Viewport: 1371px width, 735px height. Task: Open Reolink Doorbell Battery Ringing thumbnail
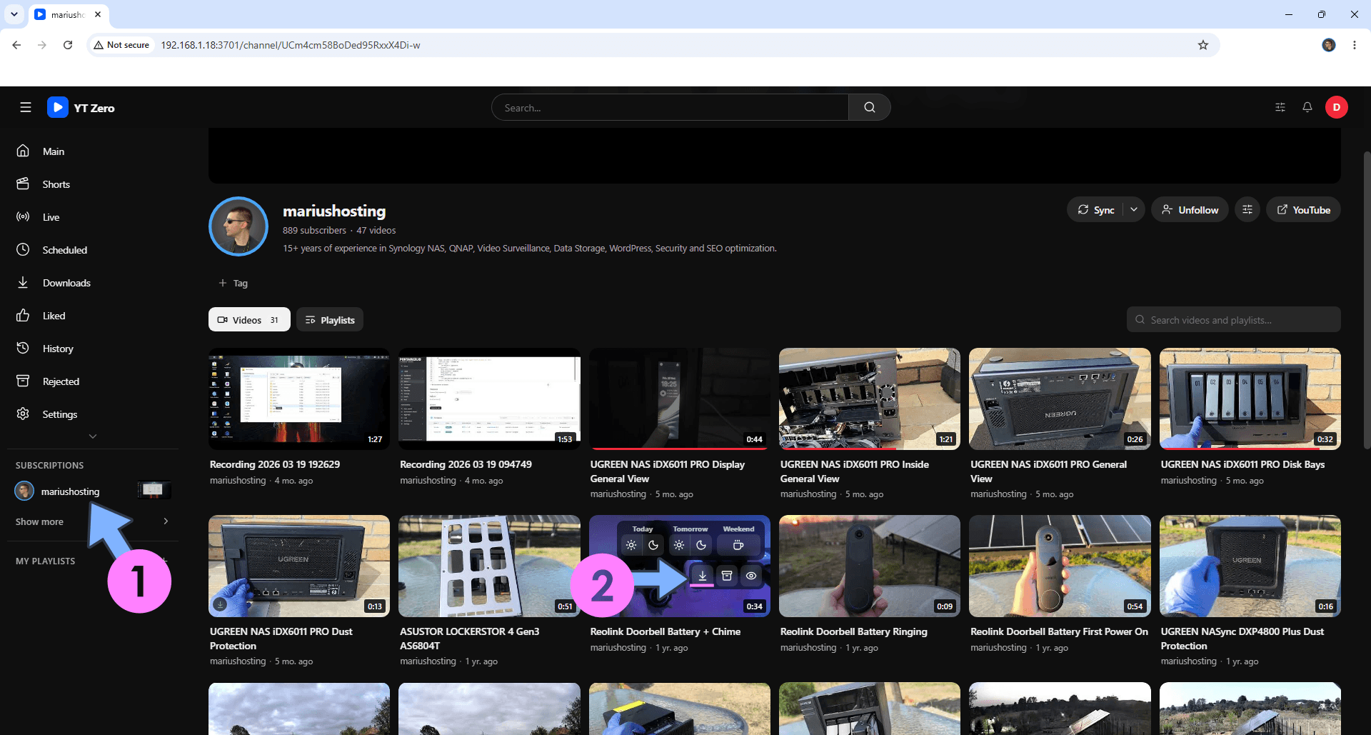tap(870, 566)
